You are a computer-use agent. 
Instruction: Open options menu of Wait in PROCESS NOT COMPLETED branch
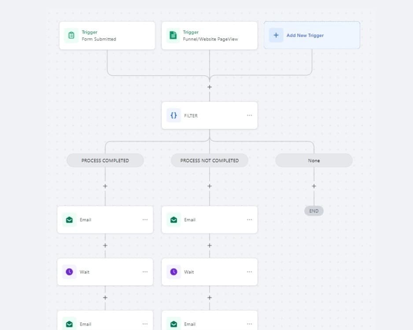[x=250, y=272]
